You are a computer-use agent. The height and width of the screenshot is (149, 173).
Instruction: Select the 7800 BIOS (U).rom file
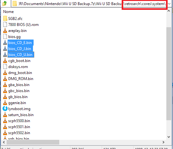[23, 25]
